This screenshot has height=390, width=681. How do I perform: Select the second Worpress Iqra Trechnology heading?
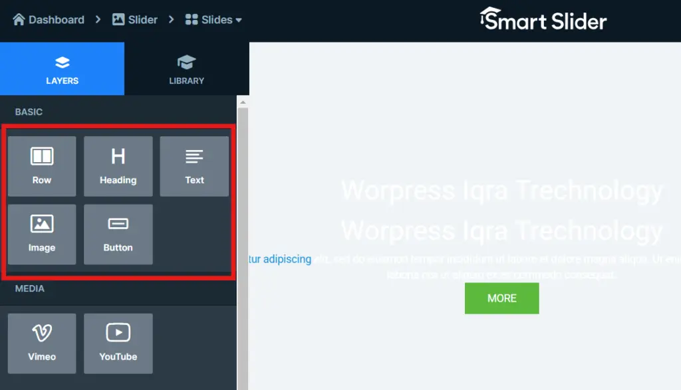(502, 231)
